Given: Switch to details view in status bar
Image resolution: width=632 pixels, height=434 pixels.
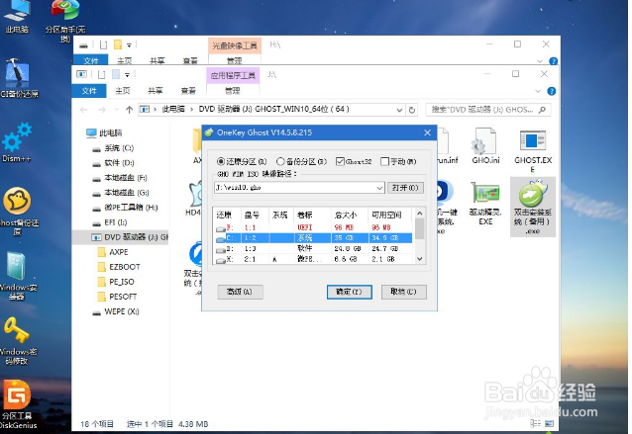Looking at the screenshot, I should pos(535,423).
